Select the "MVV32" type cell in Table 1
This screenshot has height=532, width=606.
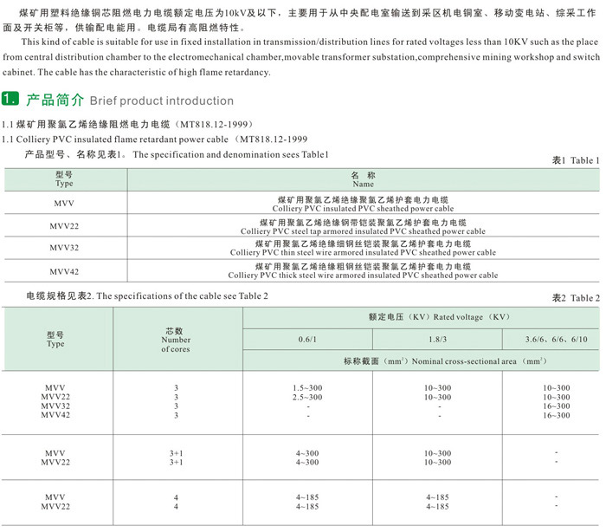(x=64, y=248)
